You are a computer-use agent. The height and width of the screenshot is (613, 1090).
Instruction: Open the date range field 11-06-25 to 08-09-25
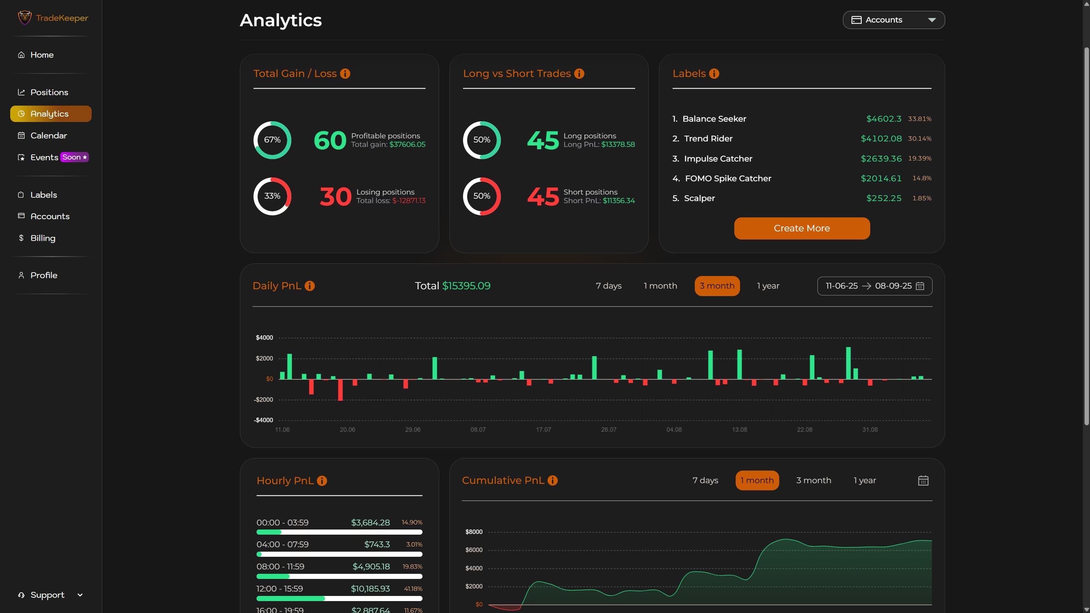(x=874, y=286)
